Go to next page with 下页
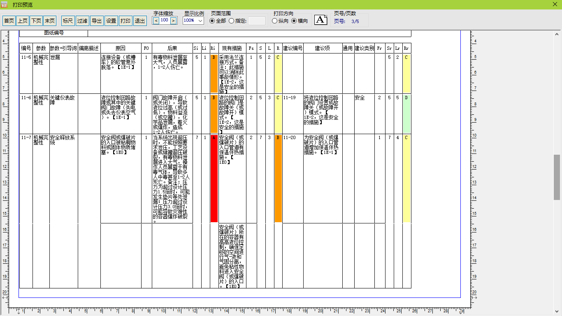The width and height of the screenshot is (562, 316). [x=36, y=21]
